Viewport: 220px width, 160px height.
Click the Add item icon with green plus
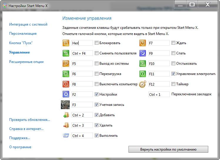(x=66, y=115)
